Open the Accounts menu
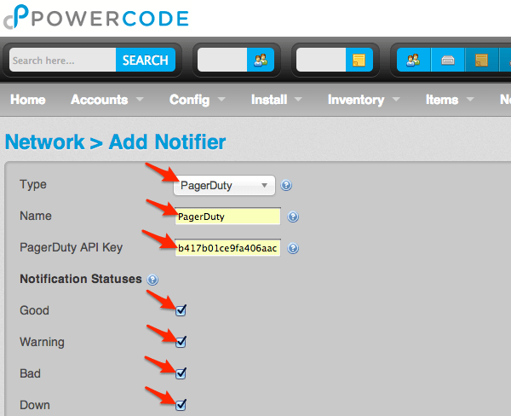The image size is (511, 416). point(100,100)
